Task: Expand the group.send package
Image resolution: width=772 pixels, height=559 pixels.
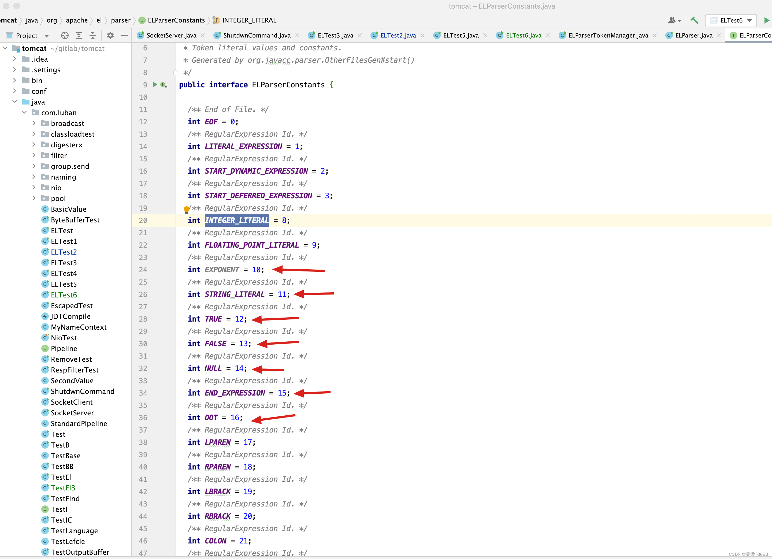Action: click(34, 166)
